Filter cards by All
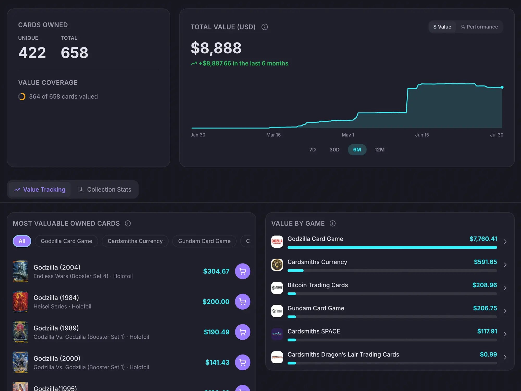This screenshot has height=391, width=521. 22,241
